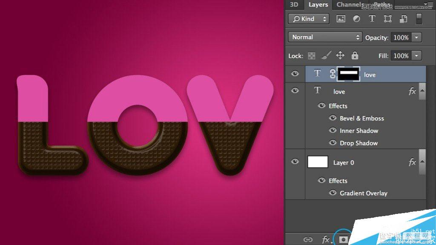This screenshot has width=436, height=245.
Task: Open the Normal blend mode dropdown
Action: click(x=325, y=37)
